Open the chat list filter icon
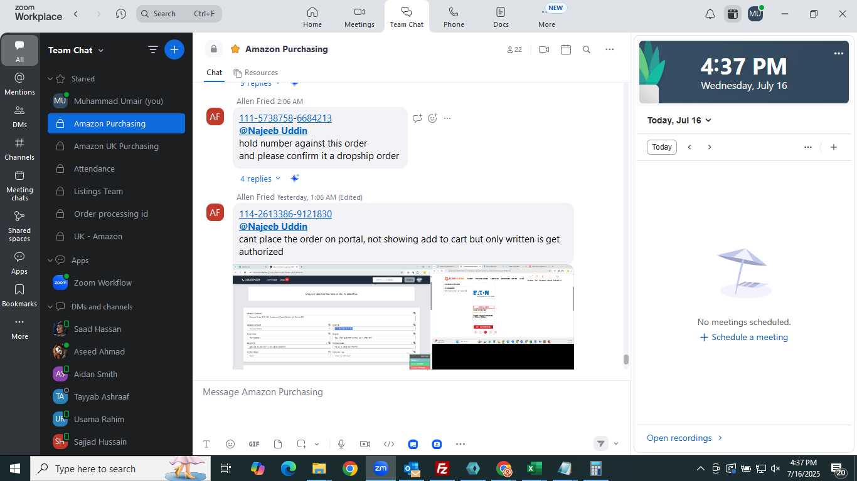 point(152,49)
